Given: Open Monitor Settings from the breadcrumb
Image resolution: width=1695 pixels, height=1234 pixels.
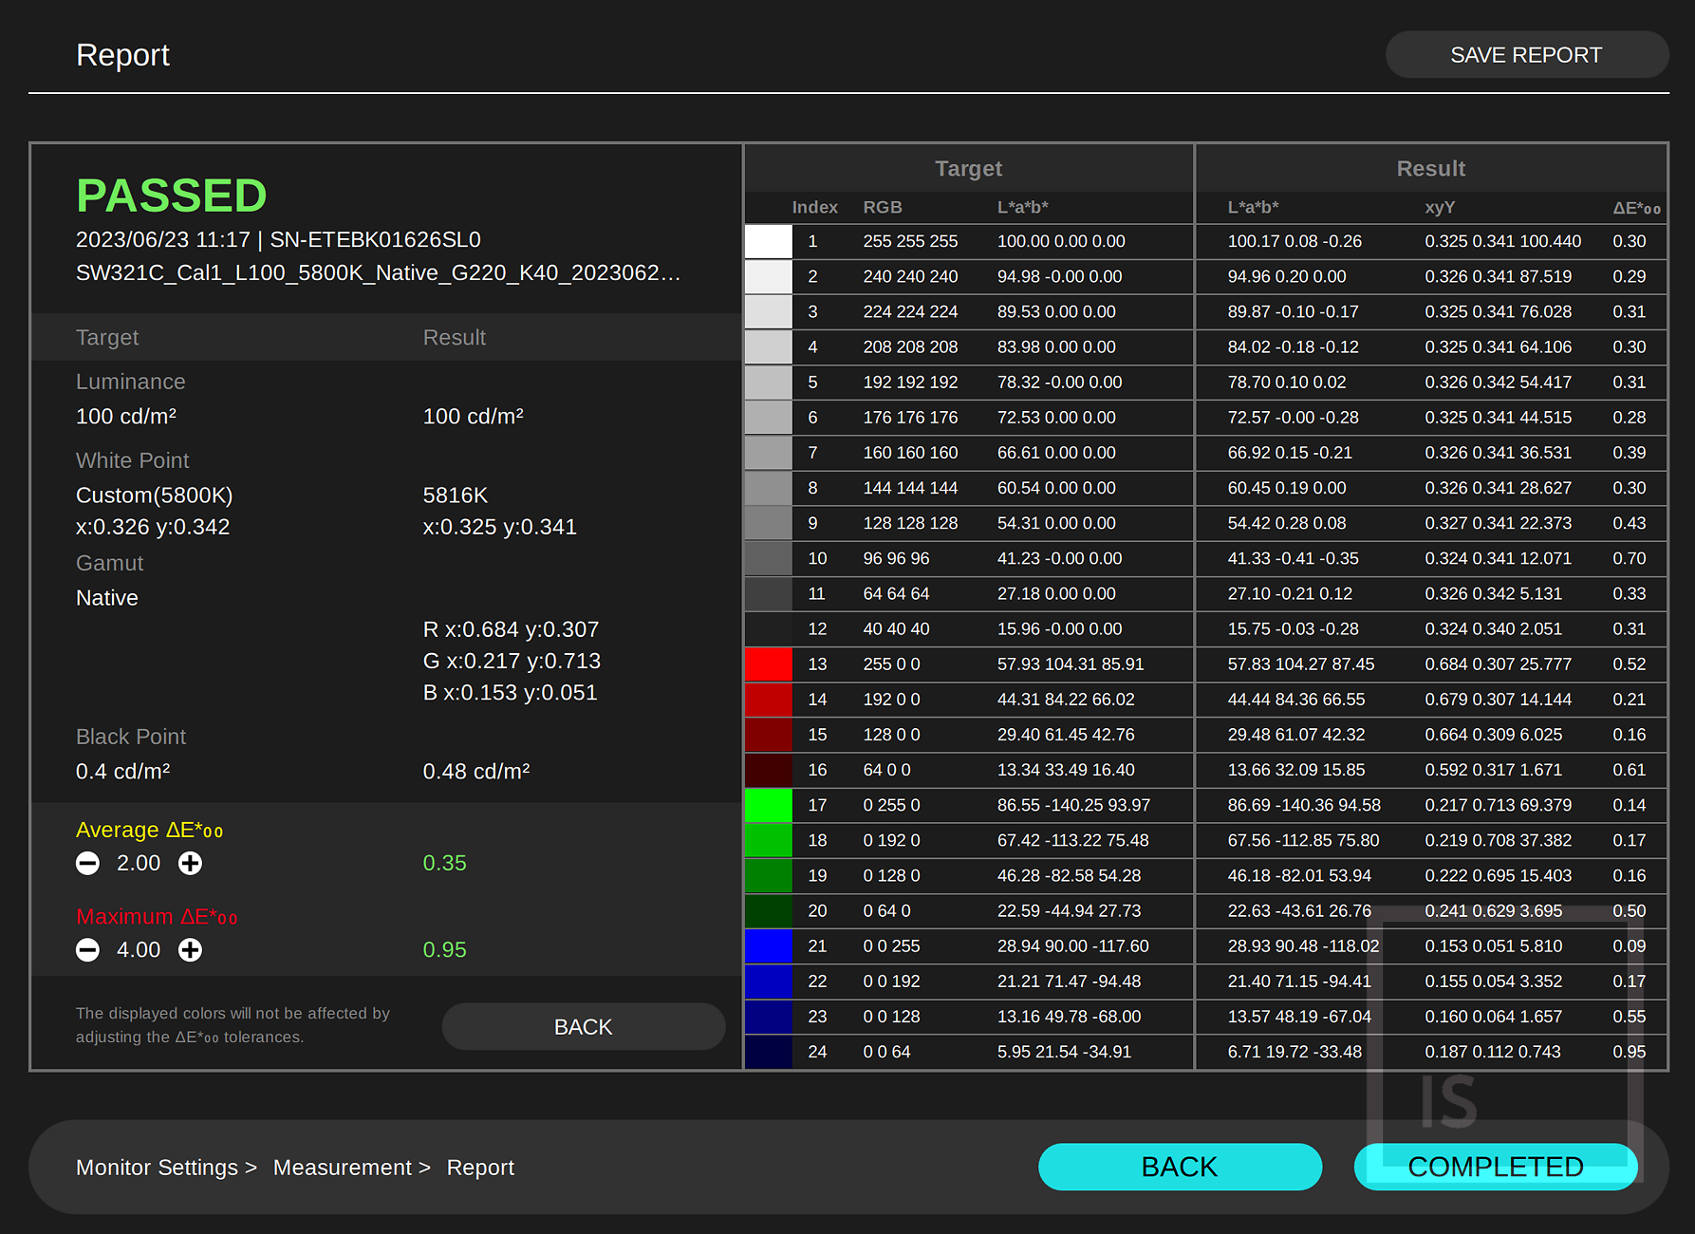Looking at the screenshot, I should 157,1167.
